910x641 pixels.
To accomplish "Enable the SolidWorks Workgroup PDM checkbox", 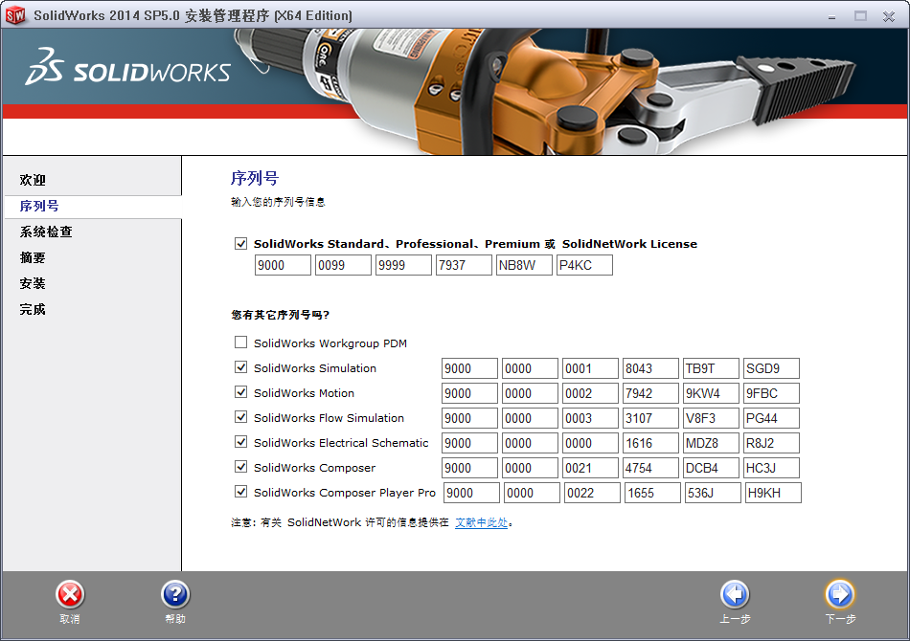I will (240, 343).
